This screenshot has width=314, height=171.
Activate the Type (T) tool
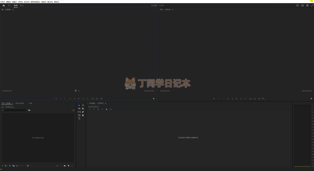coord(79,119)
